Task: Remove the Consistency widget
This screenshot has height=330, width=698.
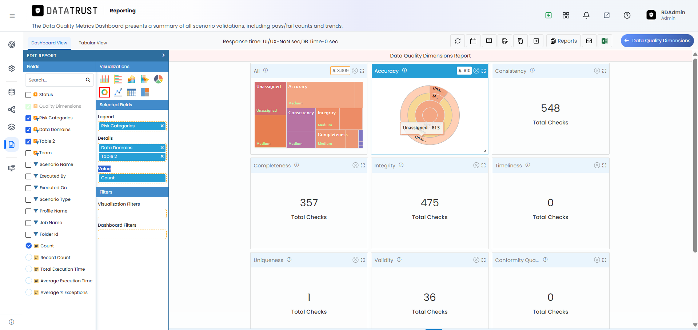Action: (597, 71)
